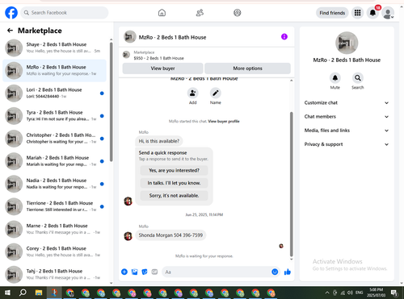Image resolution: width=404 pixels, height=299 pixels.
Task: Select the MzRo conversation in list
Action: [x=55, y=70]
